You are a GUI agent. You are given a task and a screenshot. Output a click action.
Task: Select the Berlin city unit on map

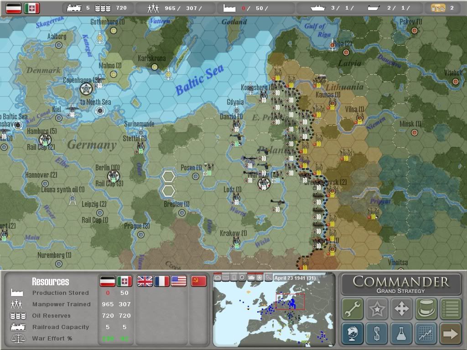tap(113, 176)
